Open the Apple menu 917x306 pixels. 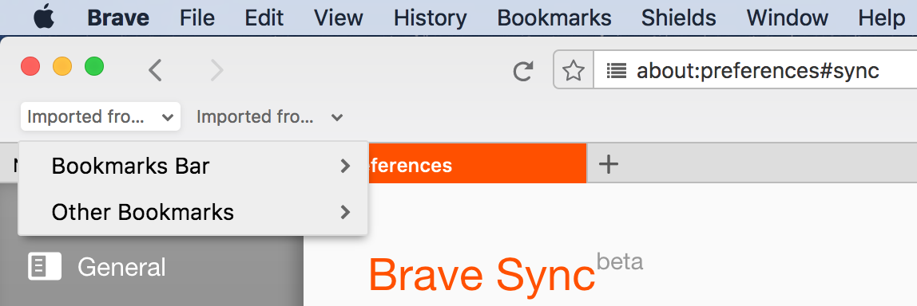tap(44, 18)
